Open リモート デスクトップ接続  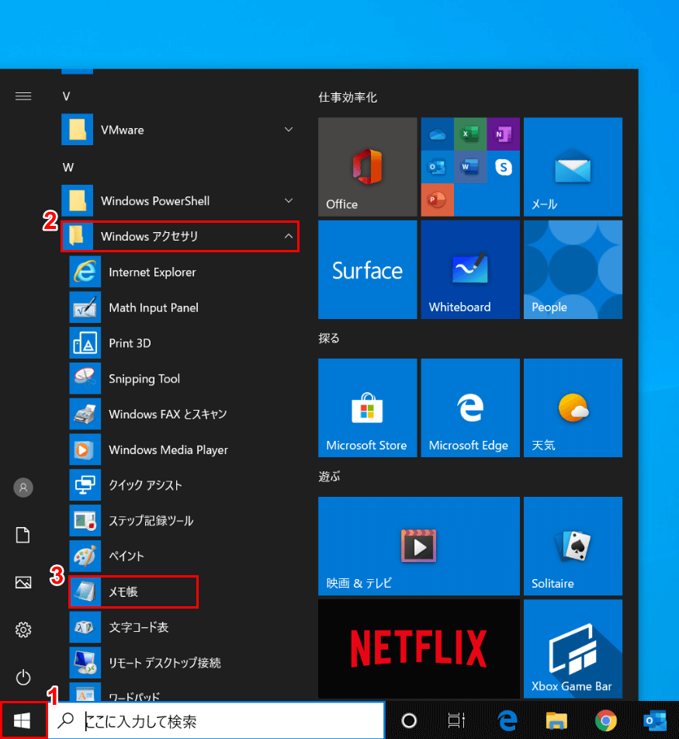[x=184, y=663]
